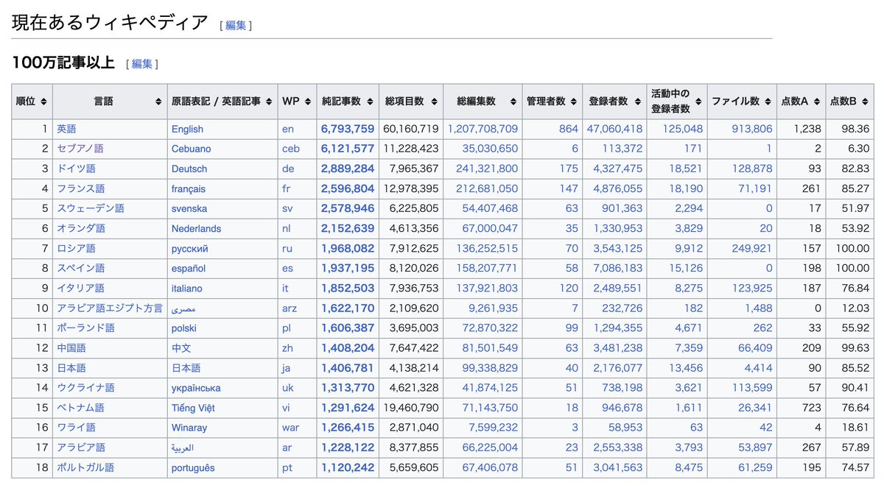
Task: Open the Deutsch wiki link
Action: (189, 169)
